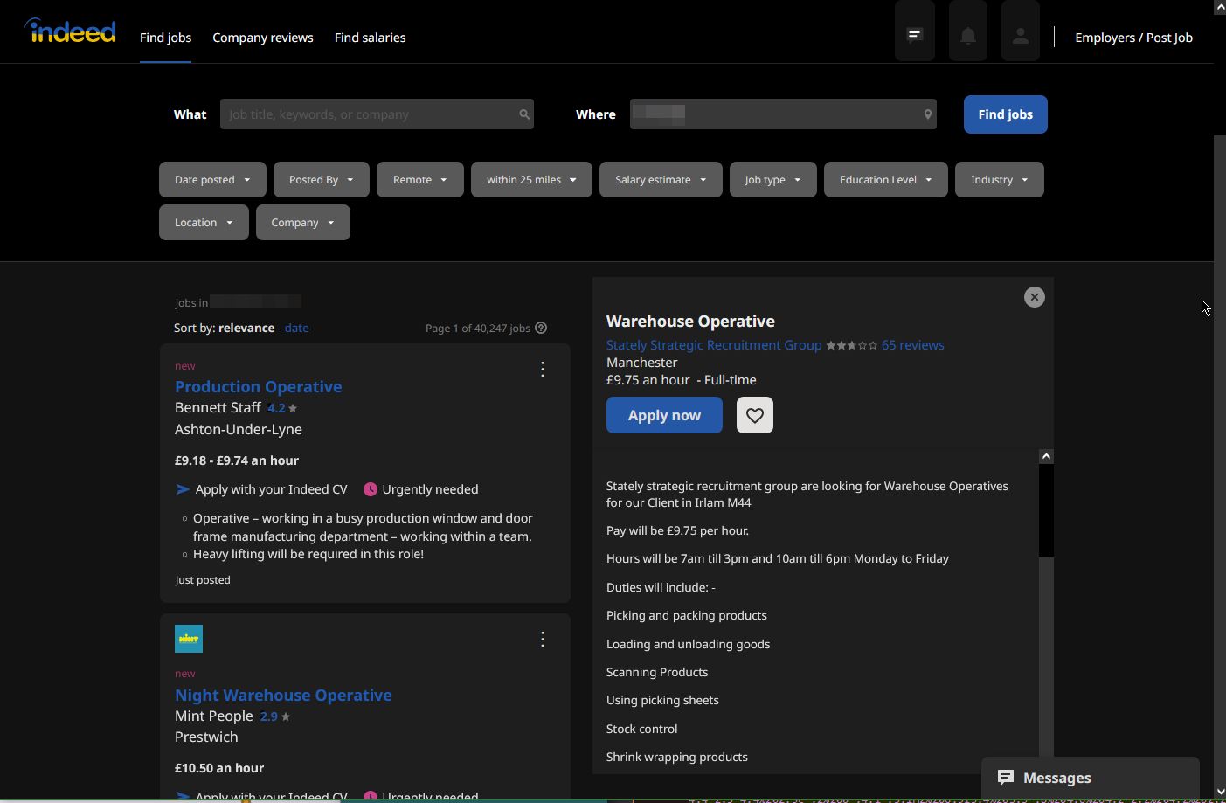Click the star rating of Stately Strategic Recruitment

tap(851, 345)
